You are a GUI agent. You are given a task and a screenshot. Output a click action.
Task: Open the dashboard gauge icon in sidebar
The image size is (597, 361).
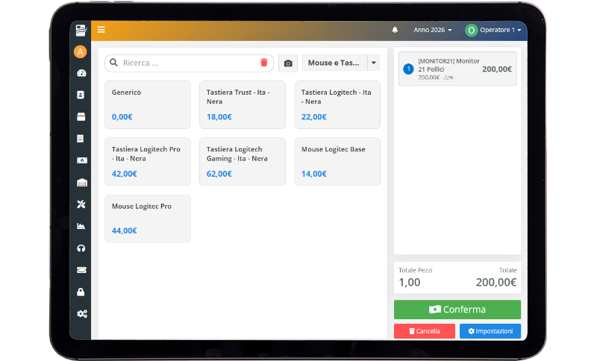[x=81, y=73]
